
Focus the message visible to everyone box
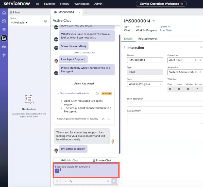[86, 170]
